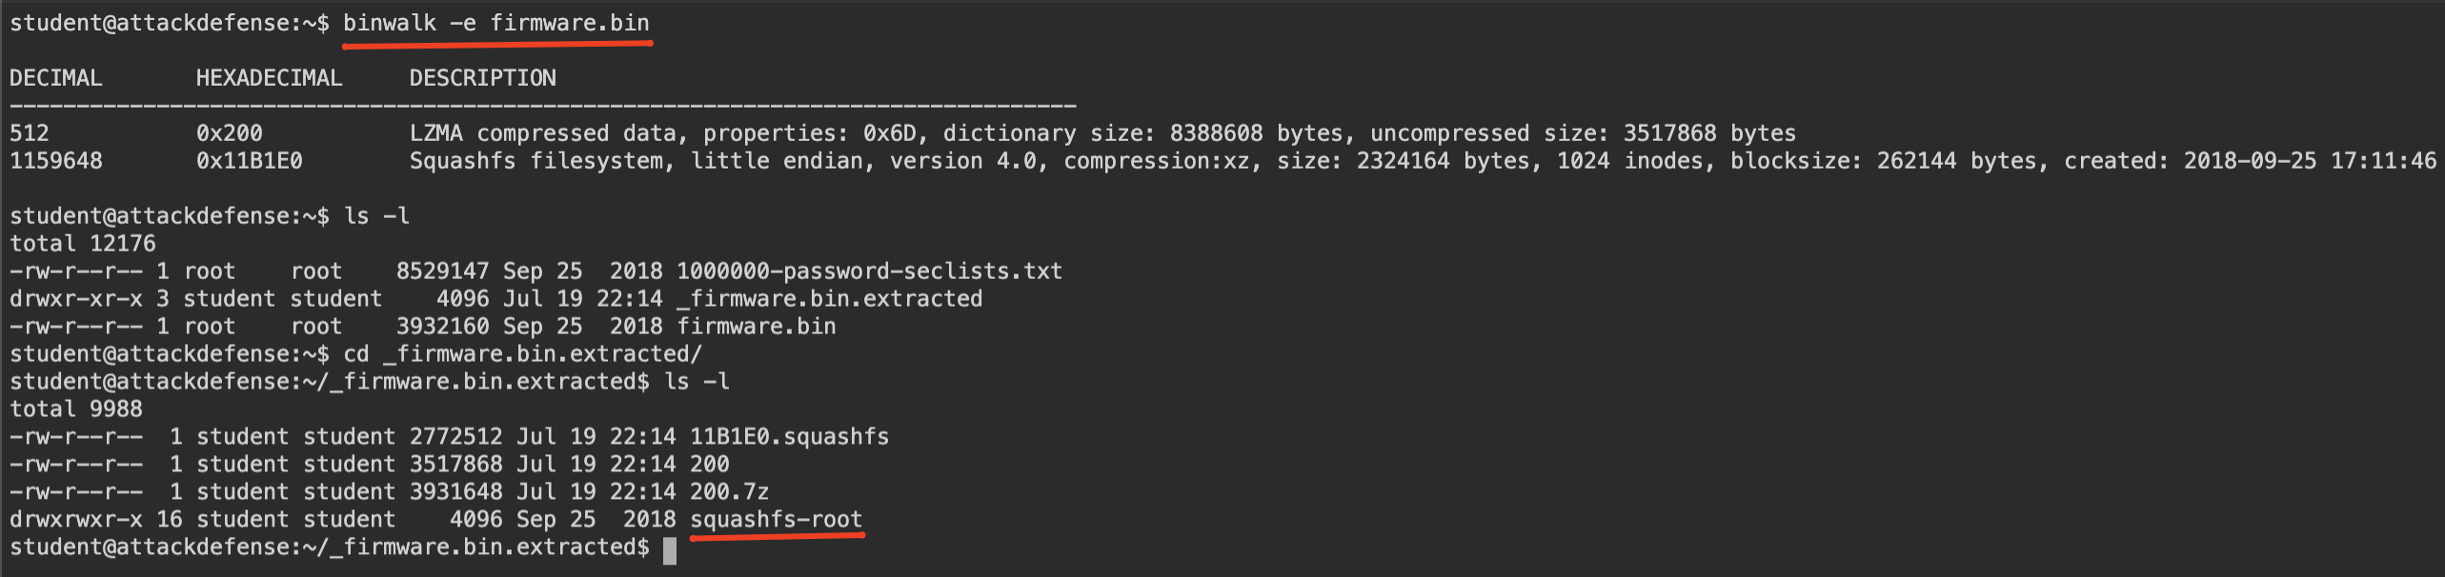Click the DESCRIPTION column header
The height and width of the screenshot is (577, 2445).
coord(483,78)
